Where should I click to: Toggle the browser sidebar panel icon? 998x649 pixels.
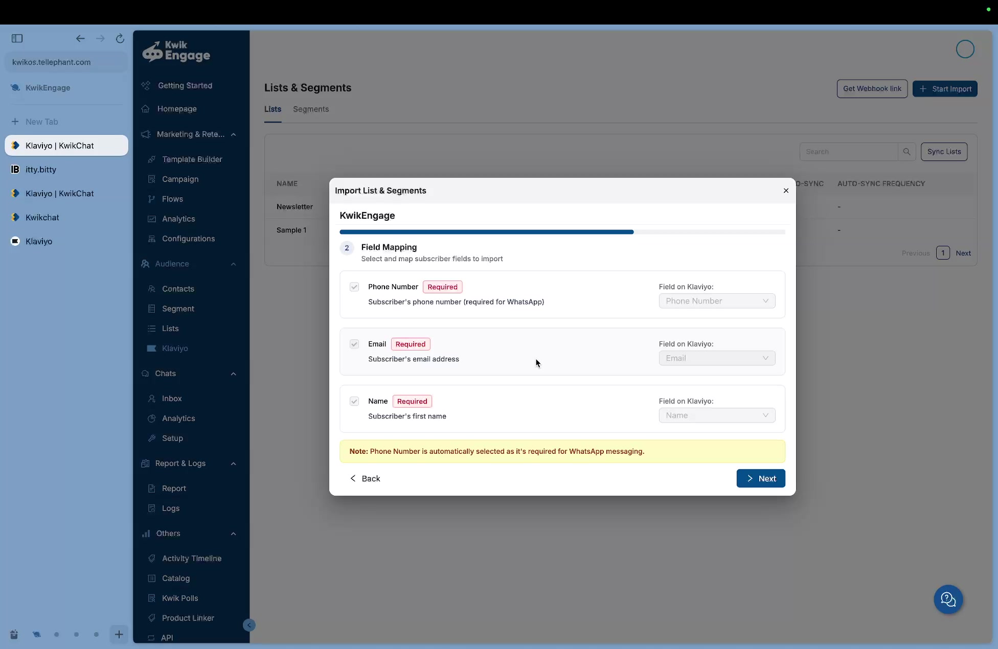tap(17, 38)
